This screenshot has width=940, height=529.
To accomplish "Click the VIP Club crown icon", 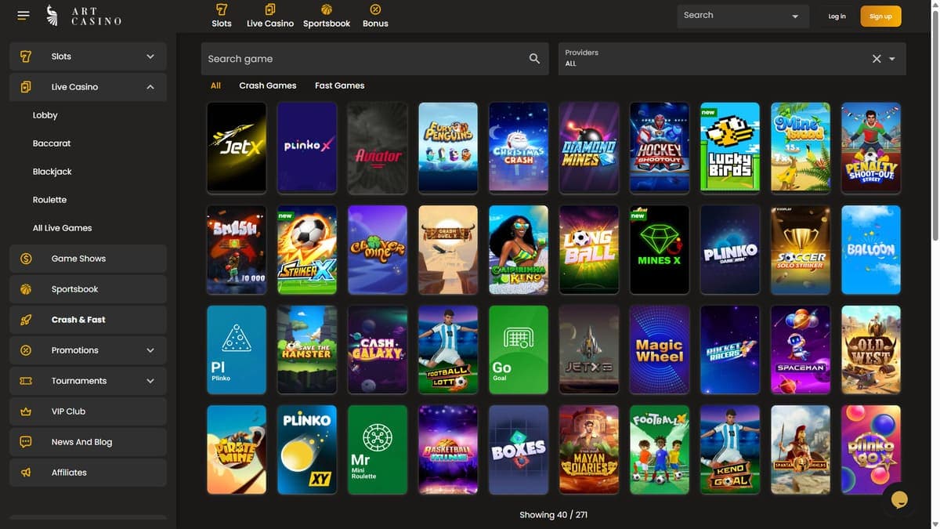I will point(26,411).
